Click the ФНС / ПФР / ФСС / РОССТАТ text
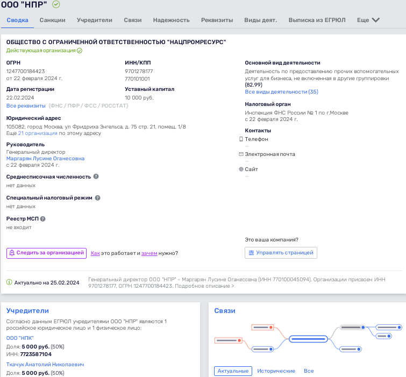The height and width of the screenshot is (377, 406). [88, 105]
